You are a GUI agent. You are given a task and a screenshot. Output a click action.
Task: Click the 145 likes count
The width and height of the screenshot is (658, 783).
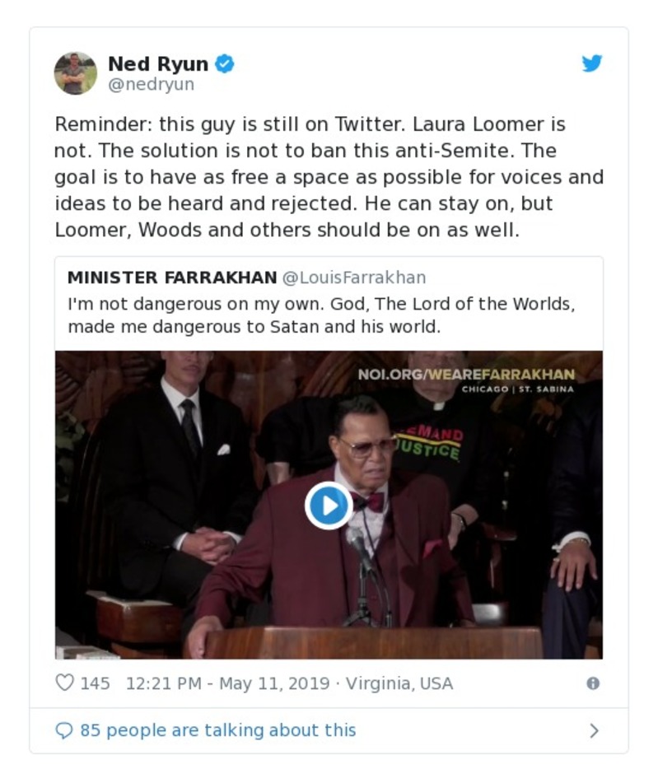coord(95,683)
